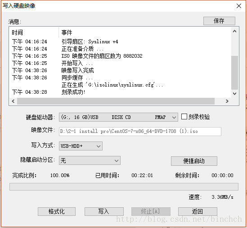The height and width of the screenshot is (228, 247).
Task: Click the 事件 column header
Action: [144, 32]
